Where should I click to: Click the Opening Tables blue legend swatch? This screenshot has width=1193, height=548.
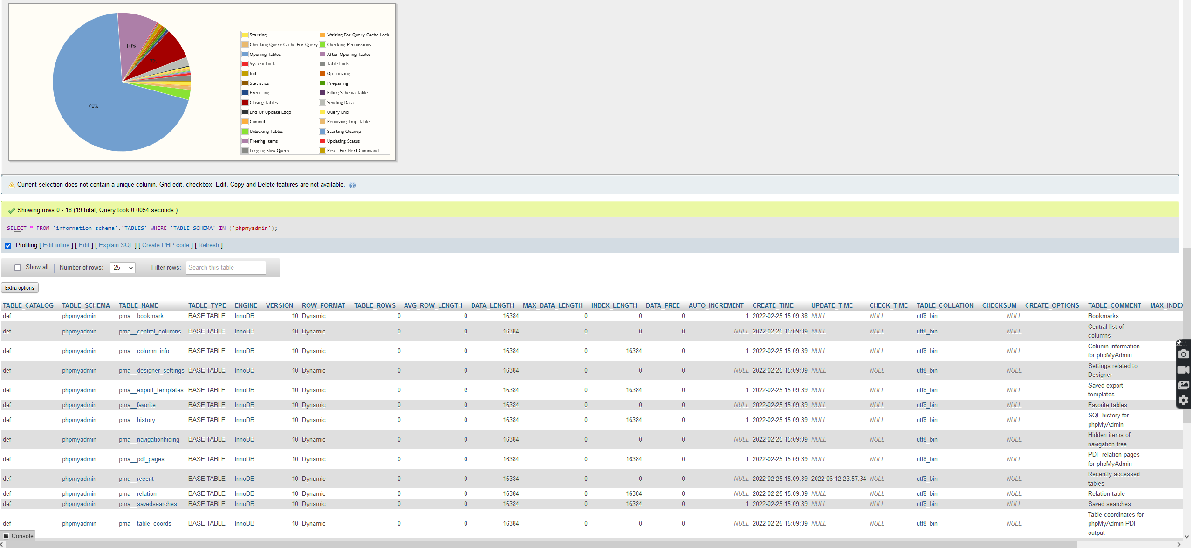[x=245, y=54]
